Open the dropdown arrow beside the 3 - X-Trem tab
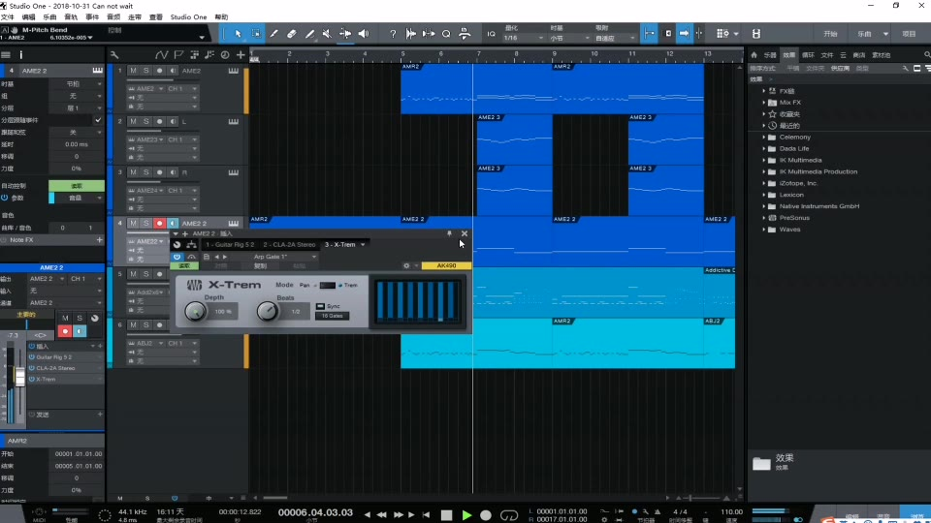The image size is (931, 523). click(x=363, y=244)
